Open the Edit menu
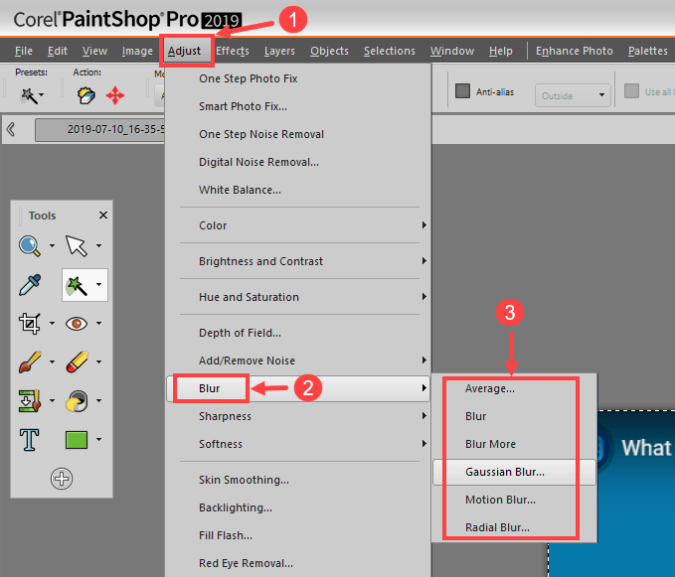The image size is (675, 577). [58, 51]
